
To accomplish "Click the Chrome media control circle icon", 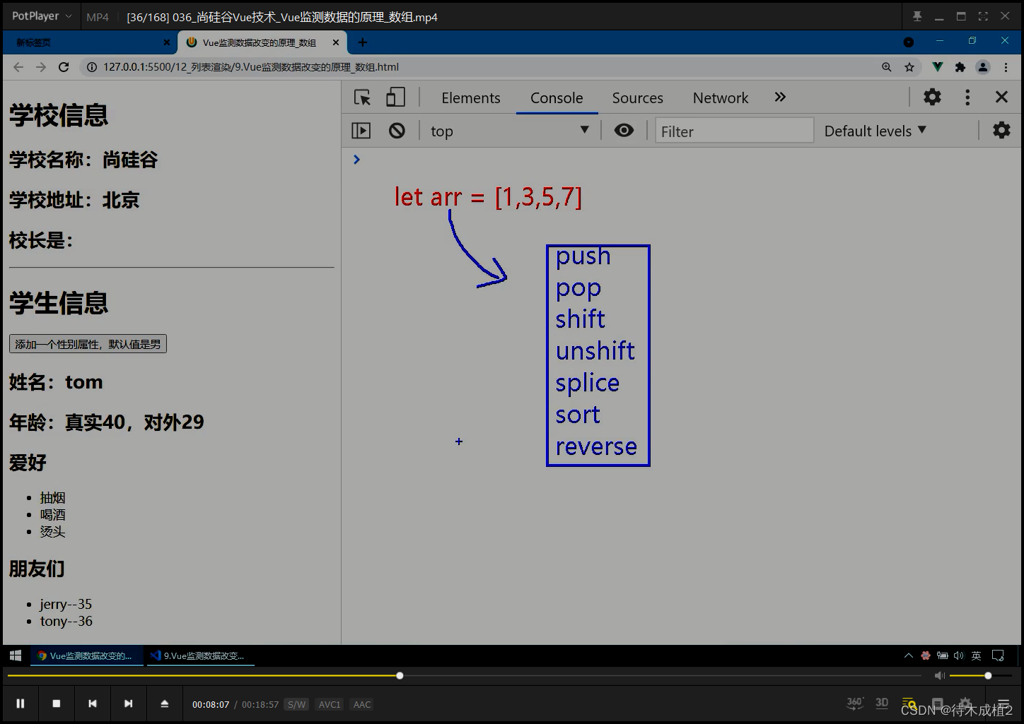I will click(909, 42).
